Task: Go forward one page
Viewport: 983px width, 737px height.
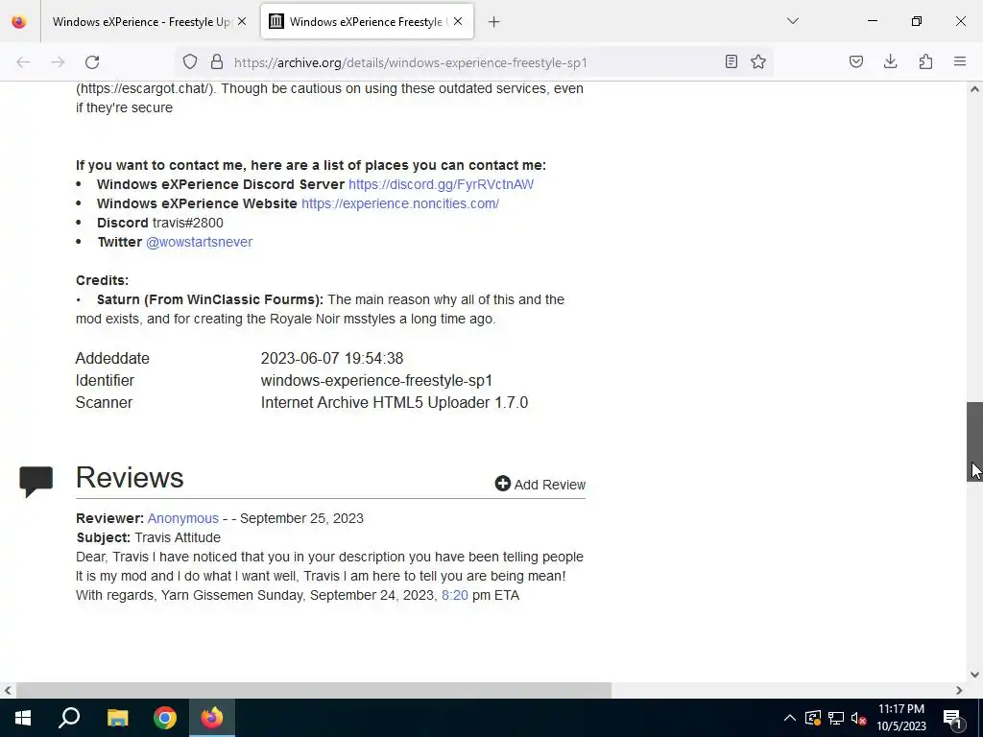Action: click(x=58, y=62)
